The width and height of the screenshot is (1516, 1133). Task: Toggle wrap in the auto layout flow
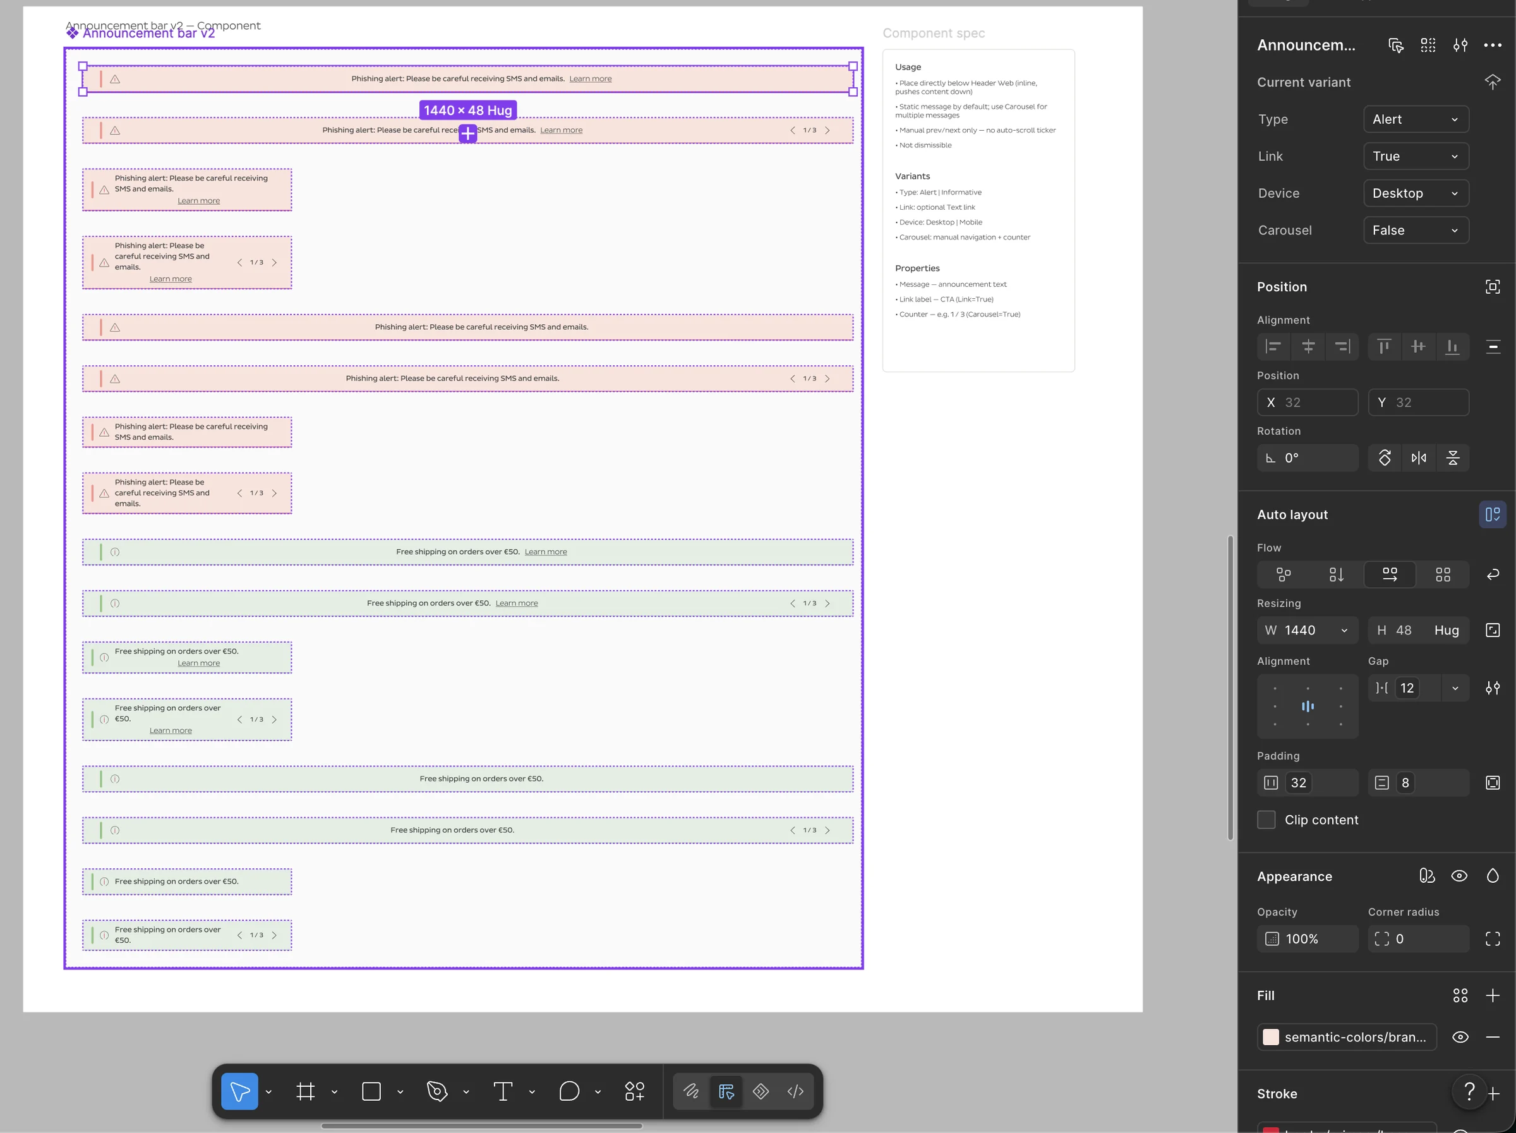(1493, 574)
